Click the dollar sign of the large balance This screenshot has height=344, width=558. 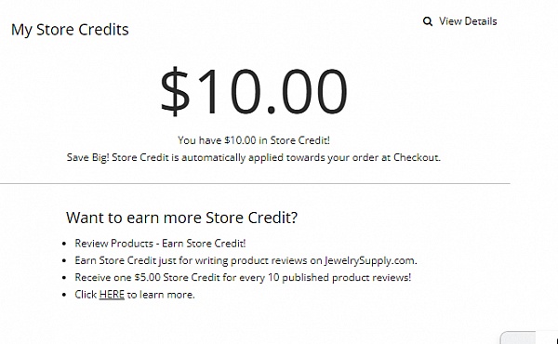[x=175, y=91]
